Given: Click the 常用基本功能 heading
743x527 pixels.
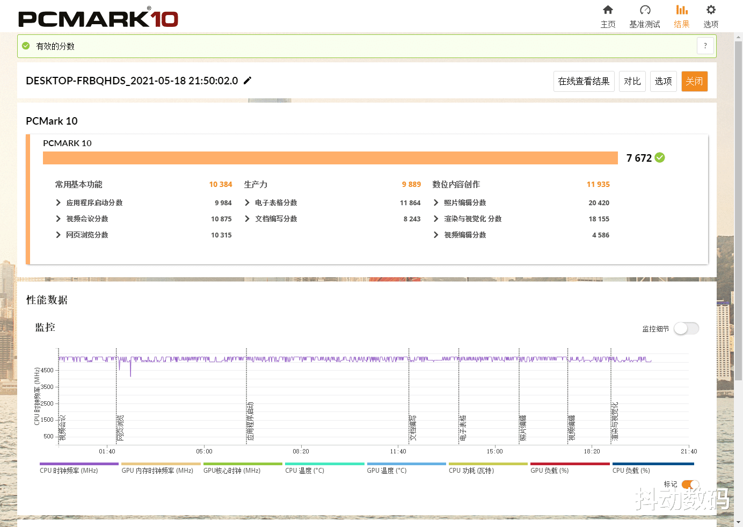Looking at the screenshot, I should 78,184.
